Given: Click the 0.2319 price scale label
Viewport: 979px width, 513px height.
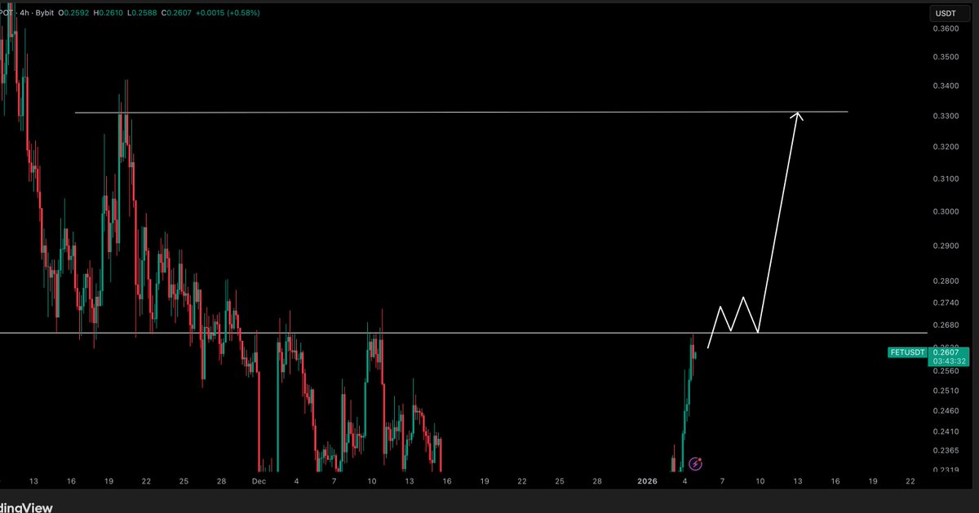Looking at the screenshot, I should point(946,471).
